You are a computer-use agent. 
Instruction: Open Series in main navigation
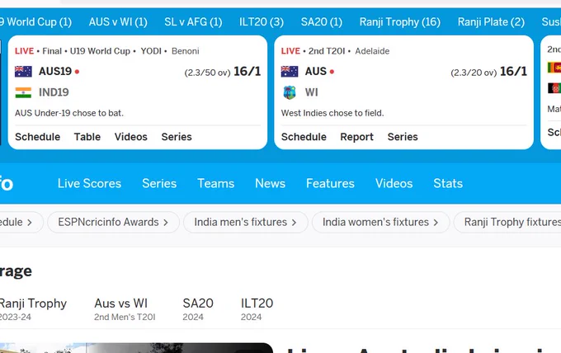[x=159, y=183]
